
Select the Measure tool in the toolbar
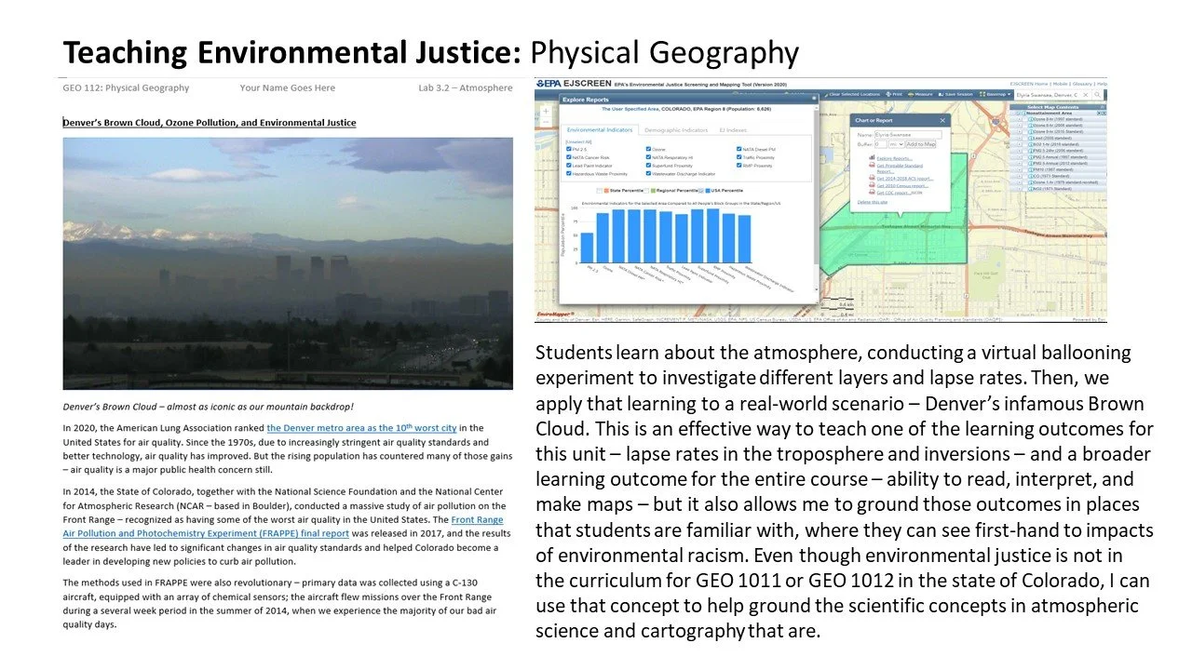point(913,94)
